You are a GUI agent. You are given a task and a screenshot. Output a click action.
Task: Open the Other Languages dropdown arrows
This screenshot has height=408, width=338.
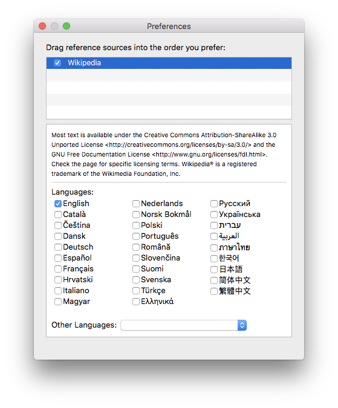[242, 325]
